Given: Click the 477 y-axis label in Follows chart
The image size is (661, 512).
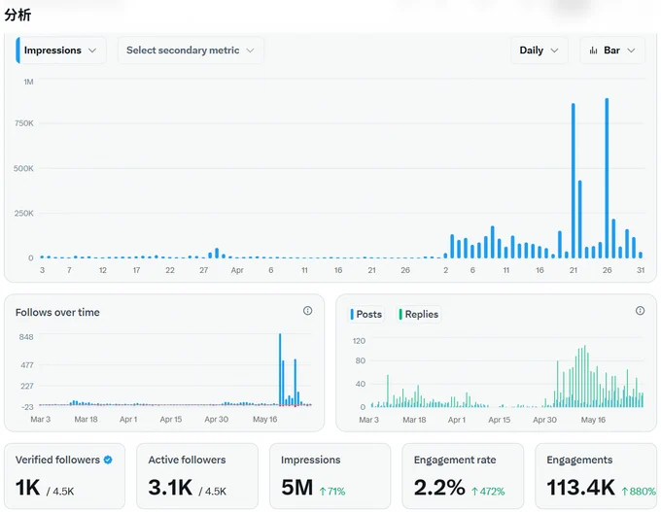Looking at the screenshot, I should click(27, 365).
